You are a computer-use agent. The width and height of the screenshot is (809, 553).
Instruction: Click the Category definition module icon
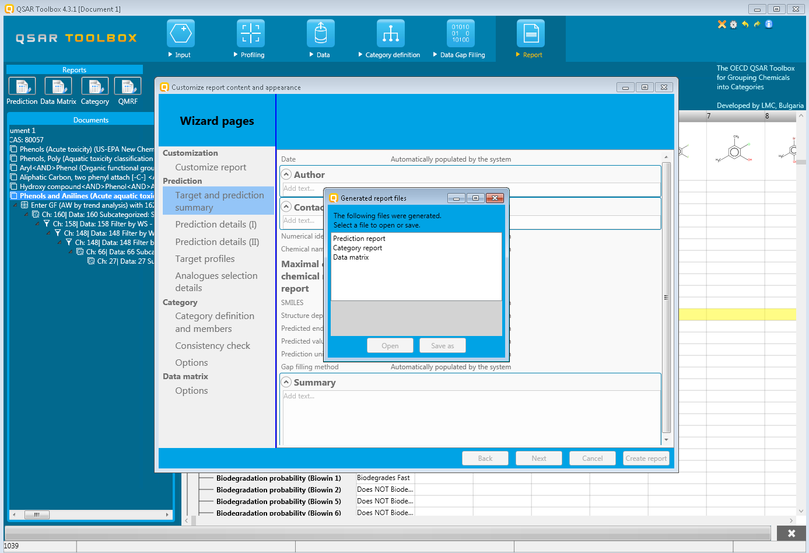coord(391,34)
